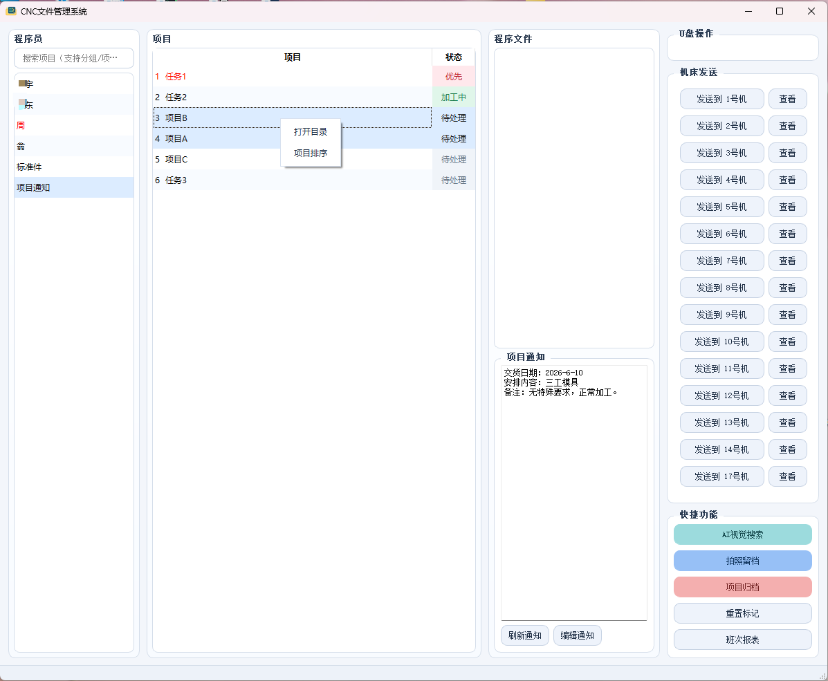Click inside the 项目通知 text area
Viewport: 828px width, 681px height.
pos(574,493)
